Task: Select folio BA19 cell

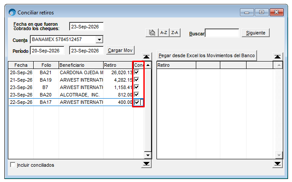Action: click(x=45, y=80)
